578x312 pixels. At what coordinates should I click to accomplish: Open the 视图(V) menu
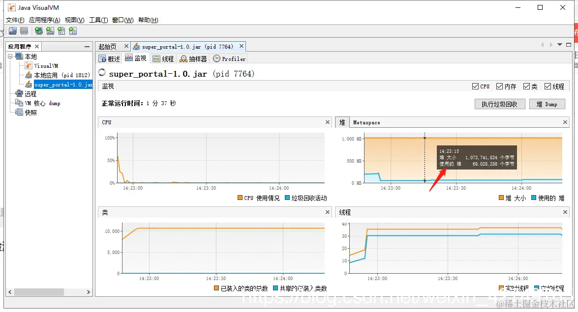pyautogui.click(x=74, y=20)
